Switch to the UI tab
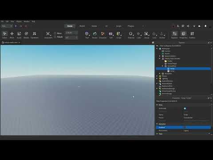Viewport: 213px width, 160px height. tap(106, 26)
